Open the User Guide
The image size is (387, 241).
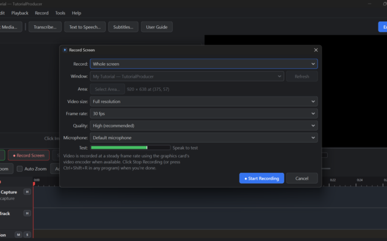[157, 27]
